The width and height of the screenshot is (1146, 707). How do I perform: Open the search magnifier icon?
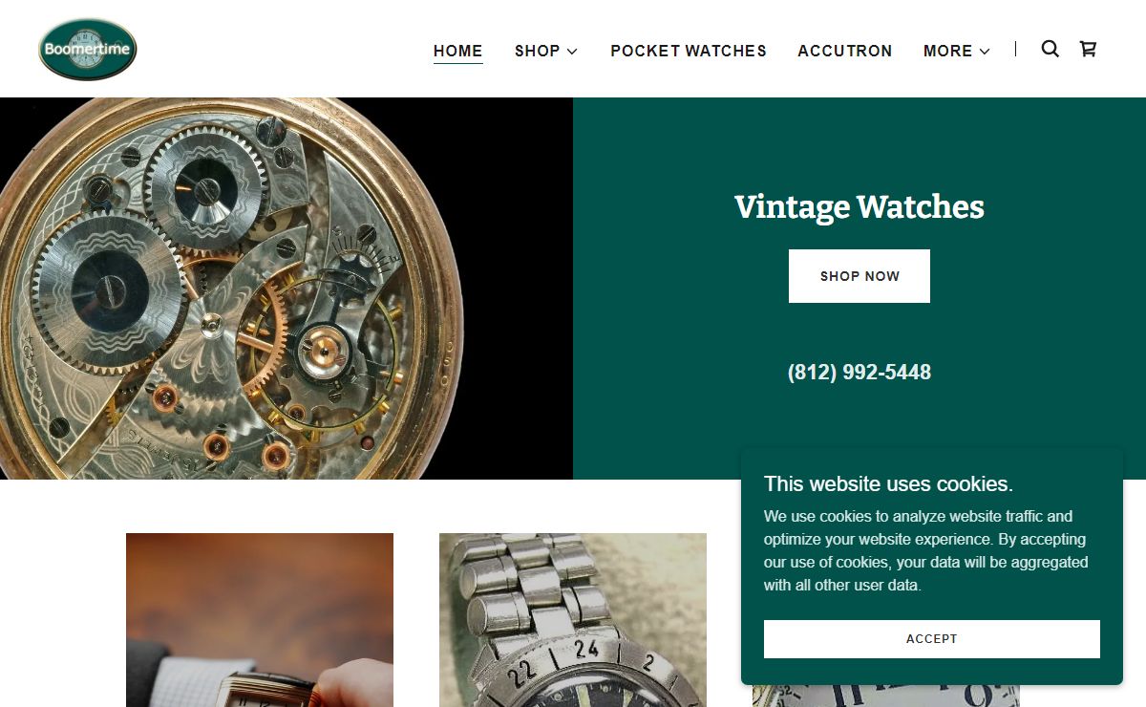pyautogui.click(x=1050, y=49)
